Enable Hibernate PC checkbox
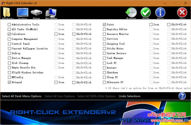 104,82
